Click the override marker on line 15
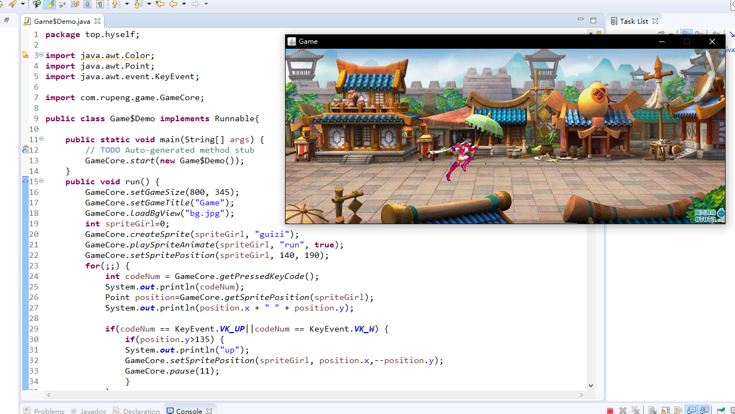The height and width of the screenshot is (414, 735). coord(25,181)
